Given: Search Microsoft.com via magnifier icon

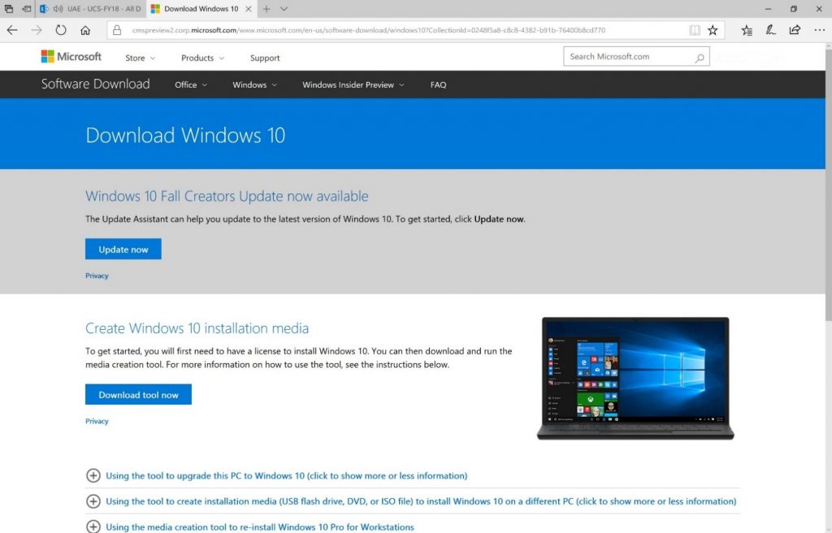Looking at the screenshot, I should pos(699,57).
